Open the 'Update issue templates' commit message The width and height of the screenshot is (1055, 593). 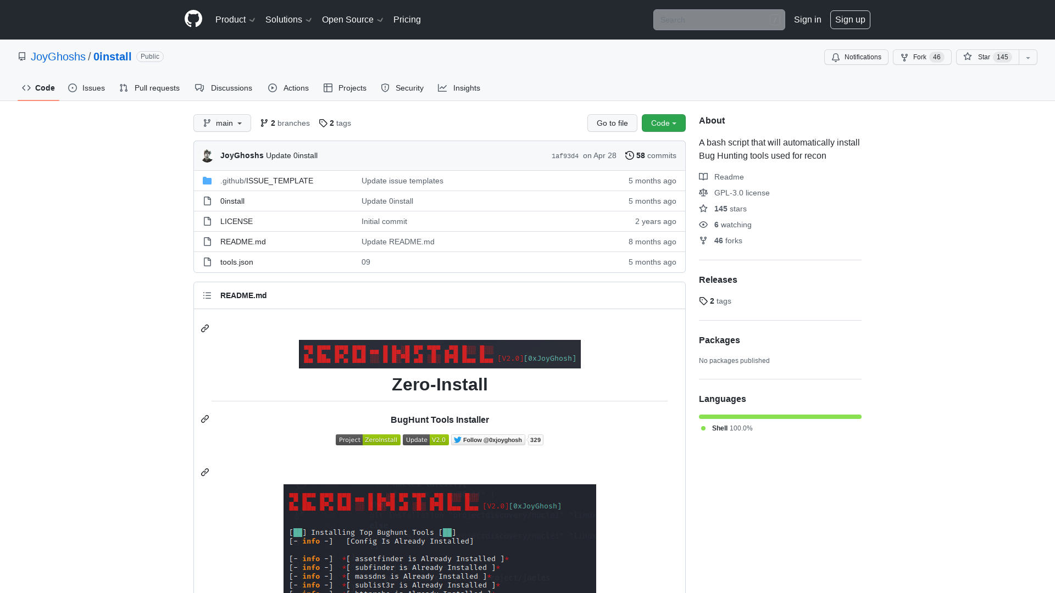coord(402,181)
